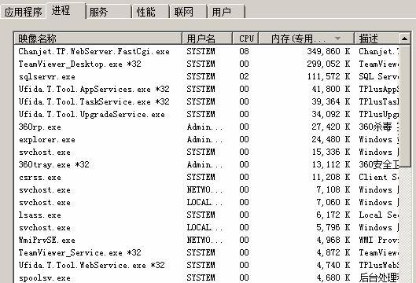Click CPU value 08 for Chanjet
416x283 pixels.
pyautogui.click(x=244, y=51)
